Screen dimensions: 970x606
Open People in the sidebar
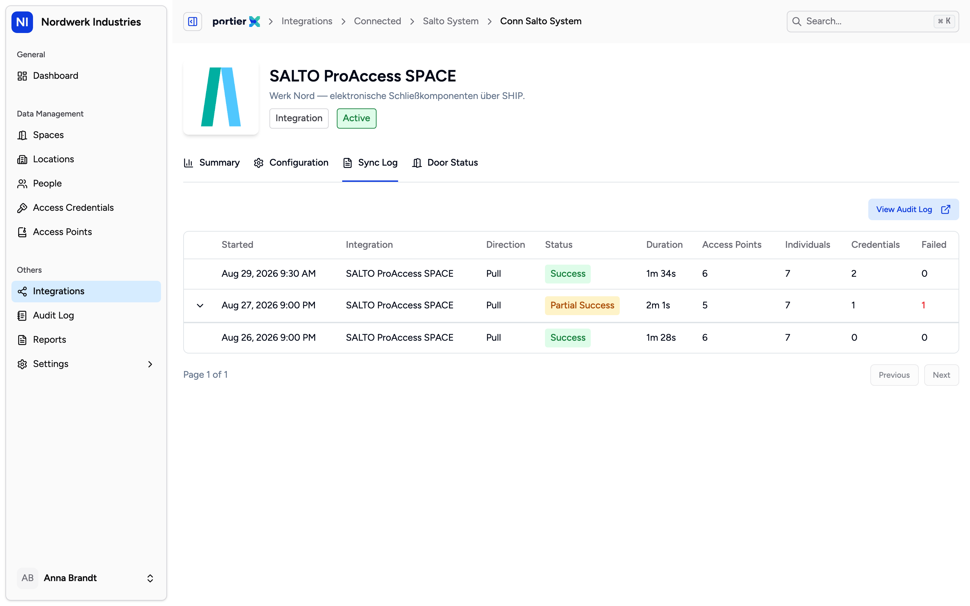pos(86,183)
